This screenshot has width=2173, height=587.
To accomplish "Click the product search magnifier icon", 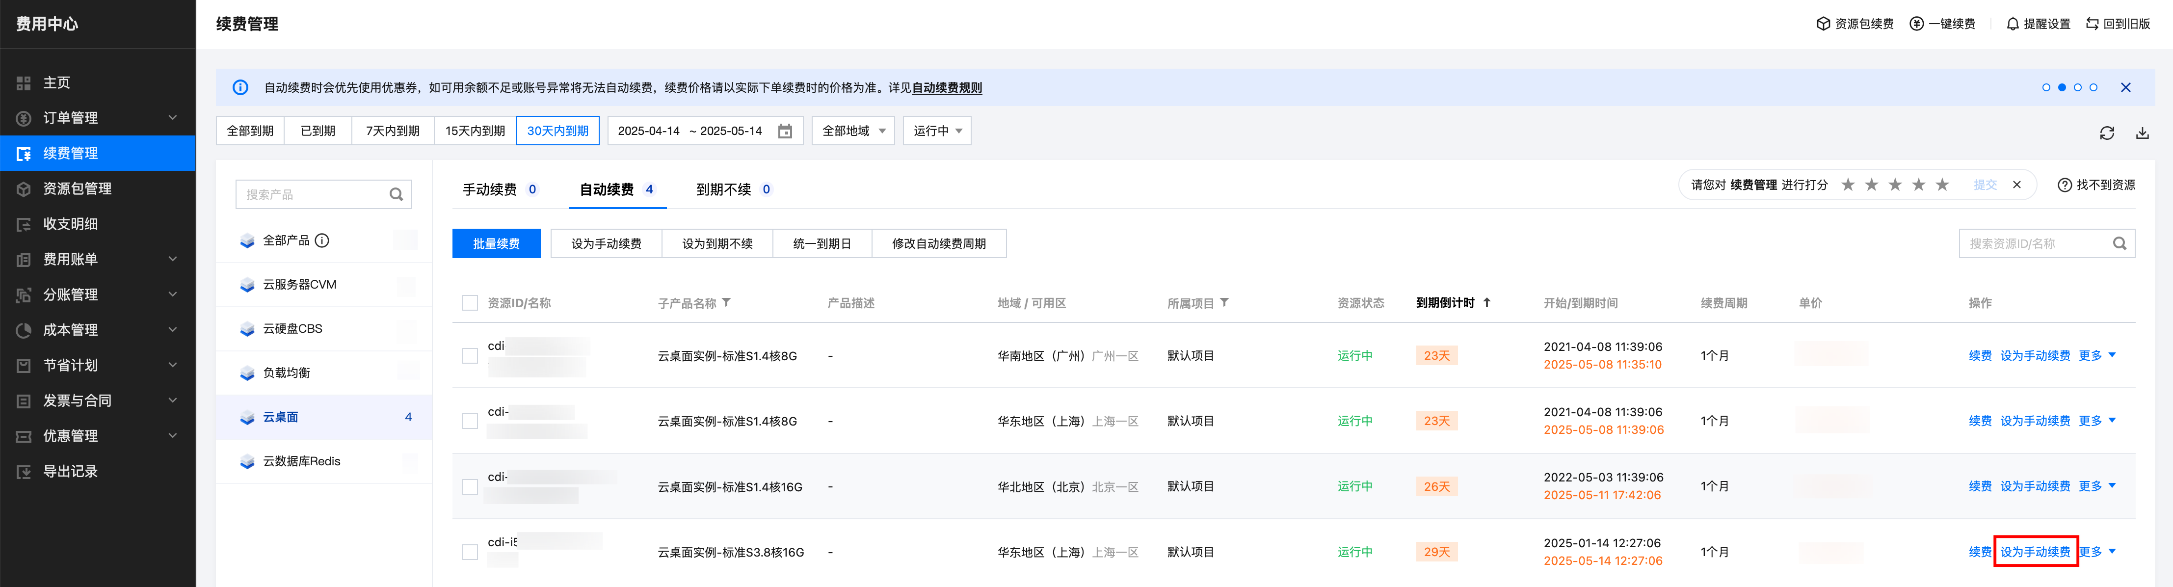I will [x=397, y=195].
